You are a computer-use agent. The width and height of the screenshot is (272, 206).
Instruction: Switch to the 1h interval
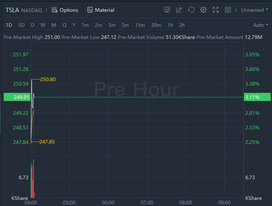point(170,25)
